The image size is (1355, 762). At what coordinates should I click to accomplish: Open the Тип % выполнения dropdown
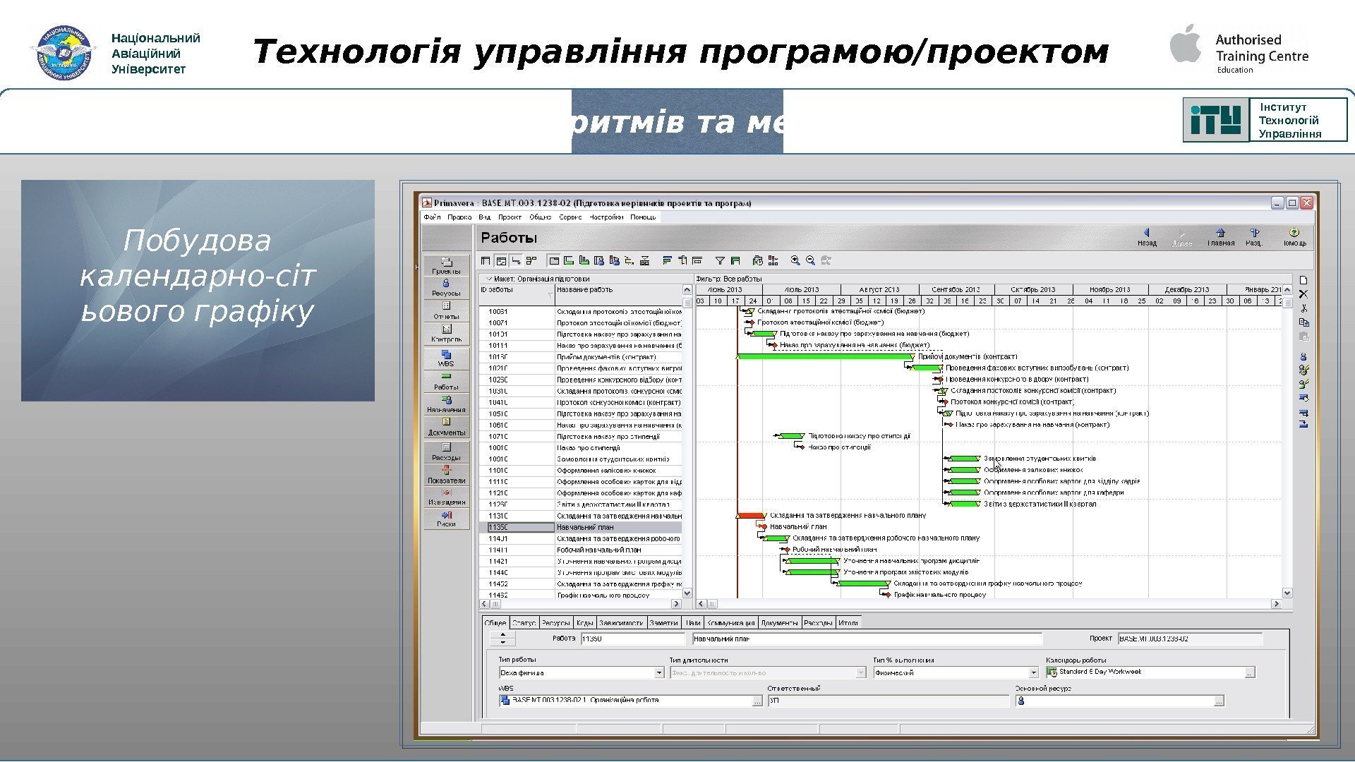(1033, 673)
